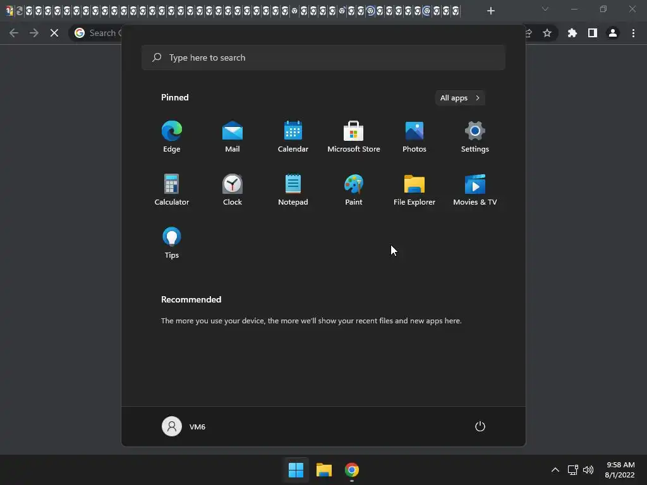
Task: Open Settings from pinned apps
Action: tap(475, 136)
